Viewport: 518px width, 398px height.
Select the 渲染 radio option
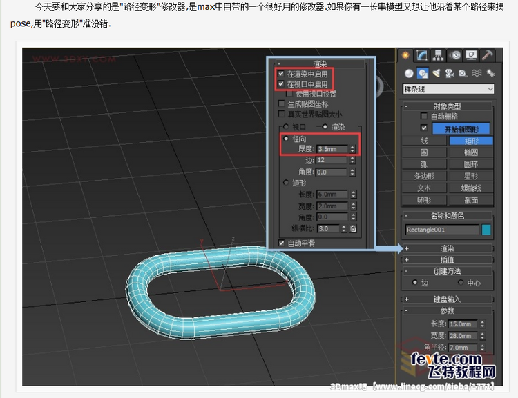pyautogui.click(x=325, y=127)
